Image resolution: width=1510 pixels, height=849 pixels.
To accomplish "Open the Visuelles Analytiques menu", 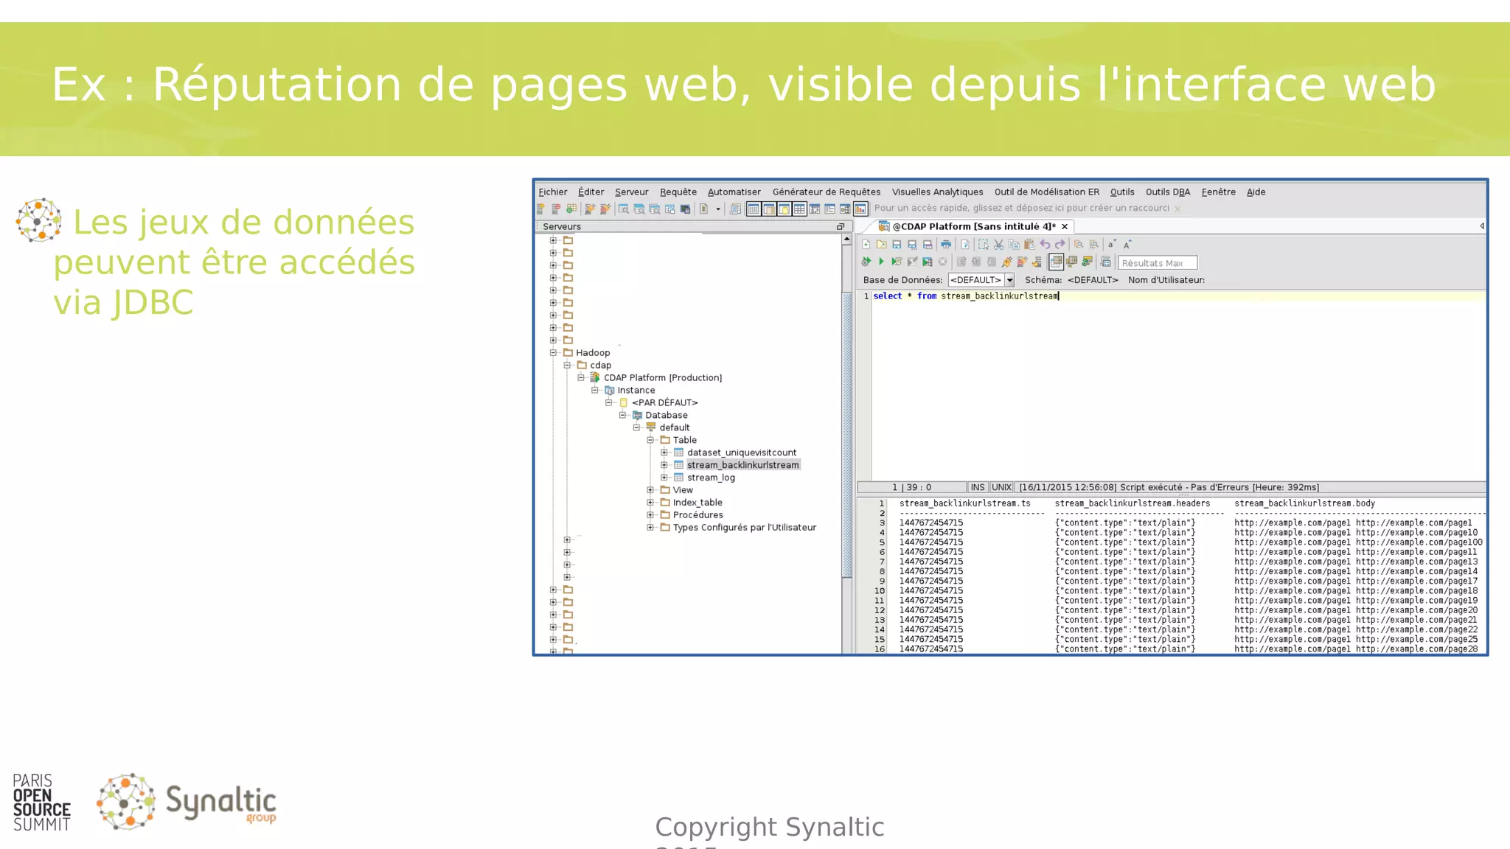I will (x=938, y=192).
